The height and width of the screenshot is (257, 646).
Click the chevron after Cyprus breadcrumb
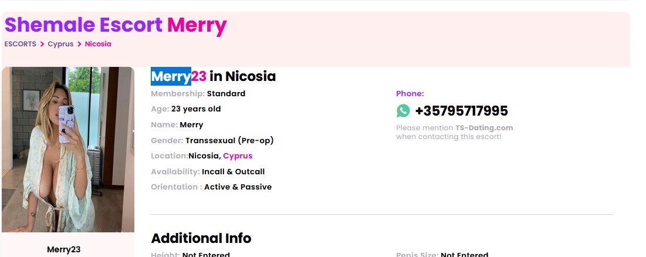pyautogui.click(x=79, y=44)
